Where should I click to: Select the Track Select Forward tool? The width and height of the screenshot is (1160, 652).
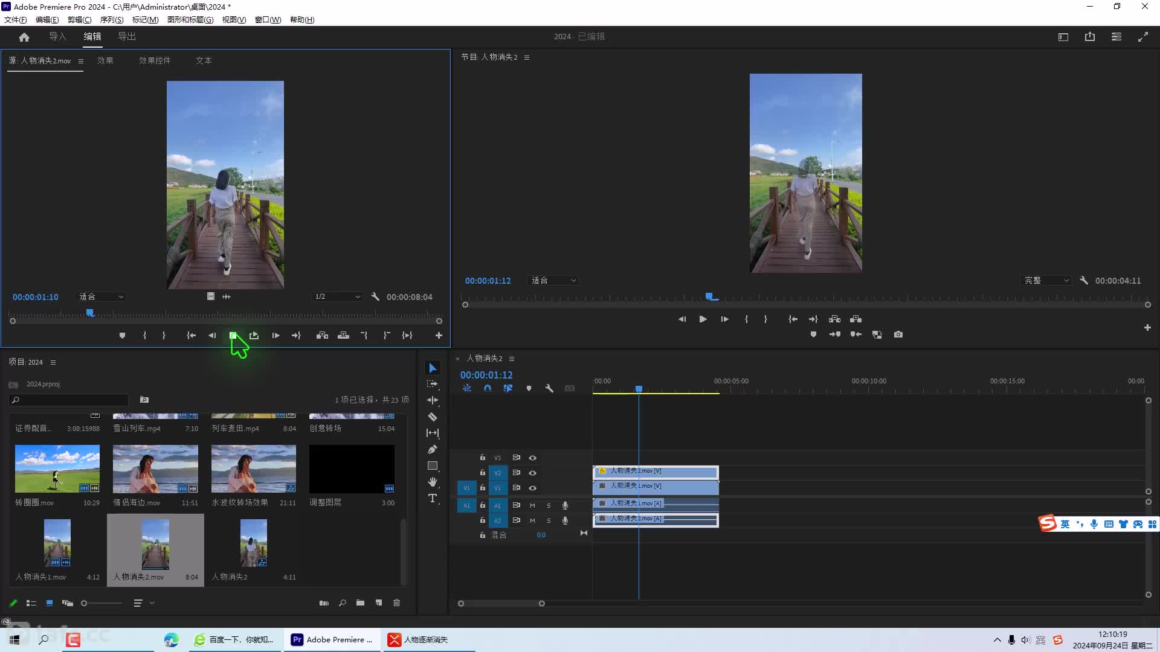tap(433, 384)
